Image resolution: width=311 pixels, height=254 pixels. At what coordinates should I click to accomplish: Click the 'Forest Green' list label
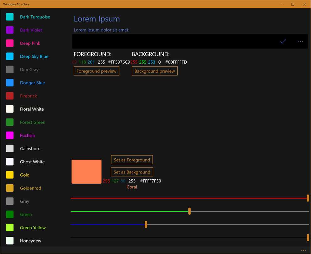click(x=33, y=122)
